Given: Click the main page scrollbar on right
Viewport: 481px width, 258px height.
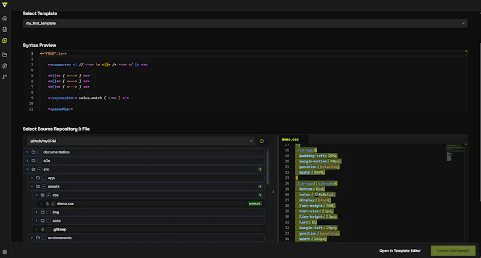Looking at the screenshot, I should pos(480,123).
